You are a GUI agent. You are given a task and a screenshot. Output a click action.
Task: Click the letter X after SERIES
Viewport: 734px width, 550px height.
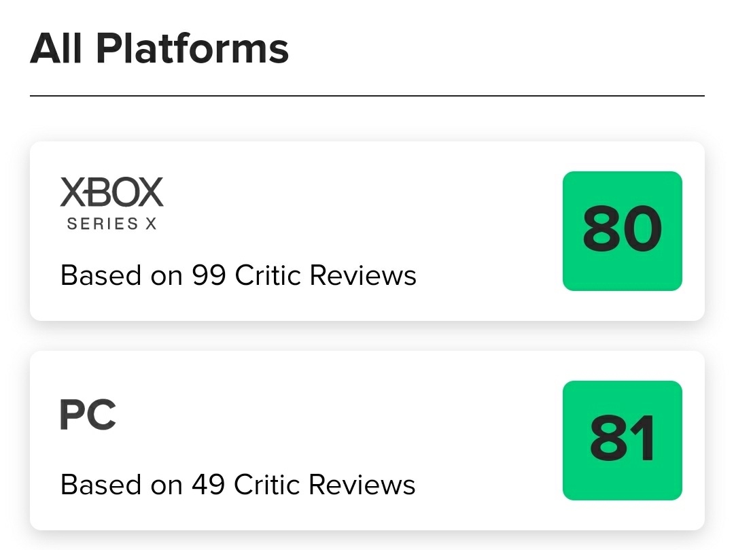[150, 224]
